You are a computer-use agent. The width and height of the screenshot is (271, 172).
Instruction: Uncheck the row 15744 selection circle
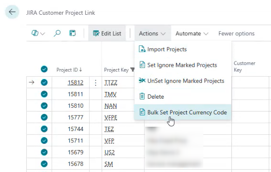44,129
